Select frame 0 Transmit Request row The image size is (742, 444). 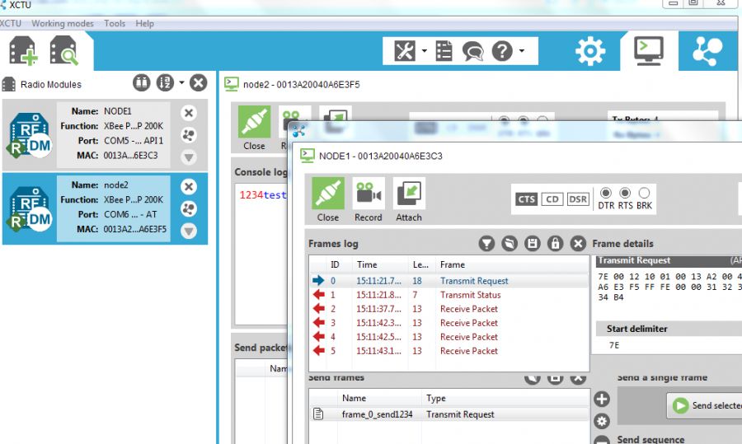449,280
